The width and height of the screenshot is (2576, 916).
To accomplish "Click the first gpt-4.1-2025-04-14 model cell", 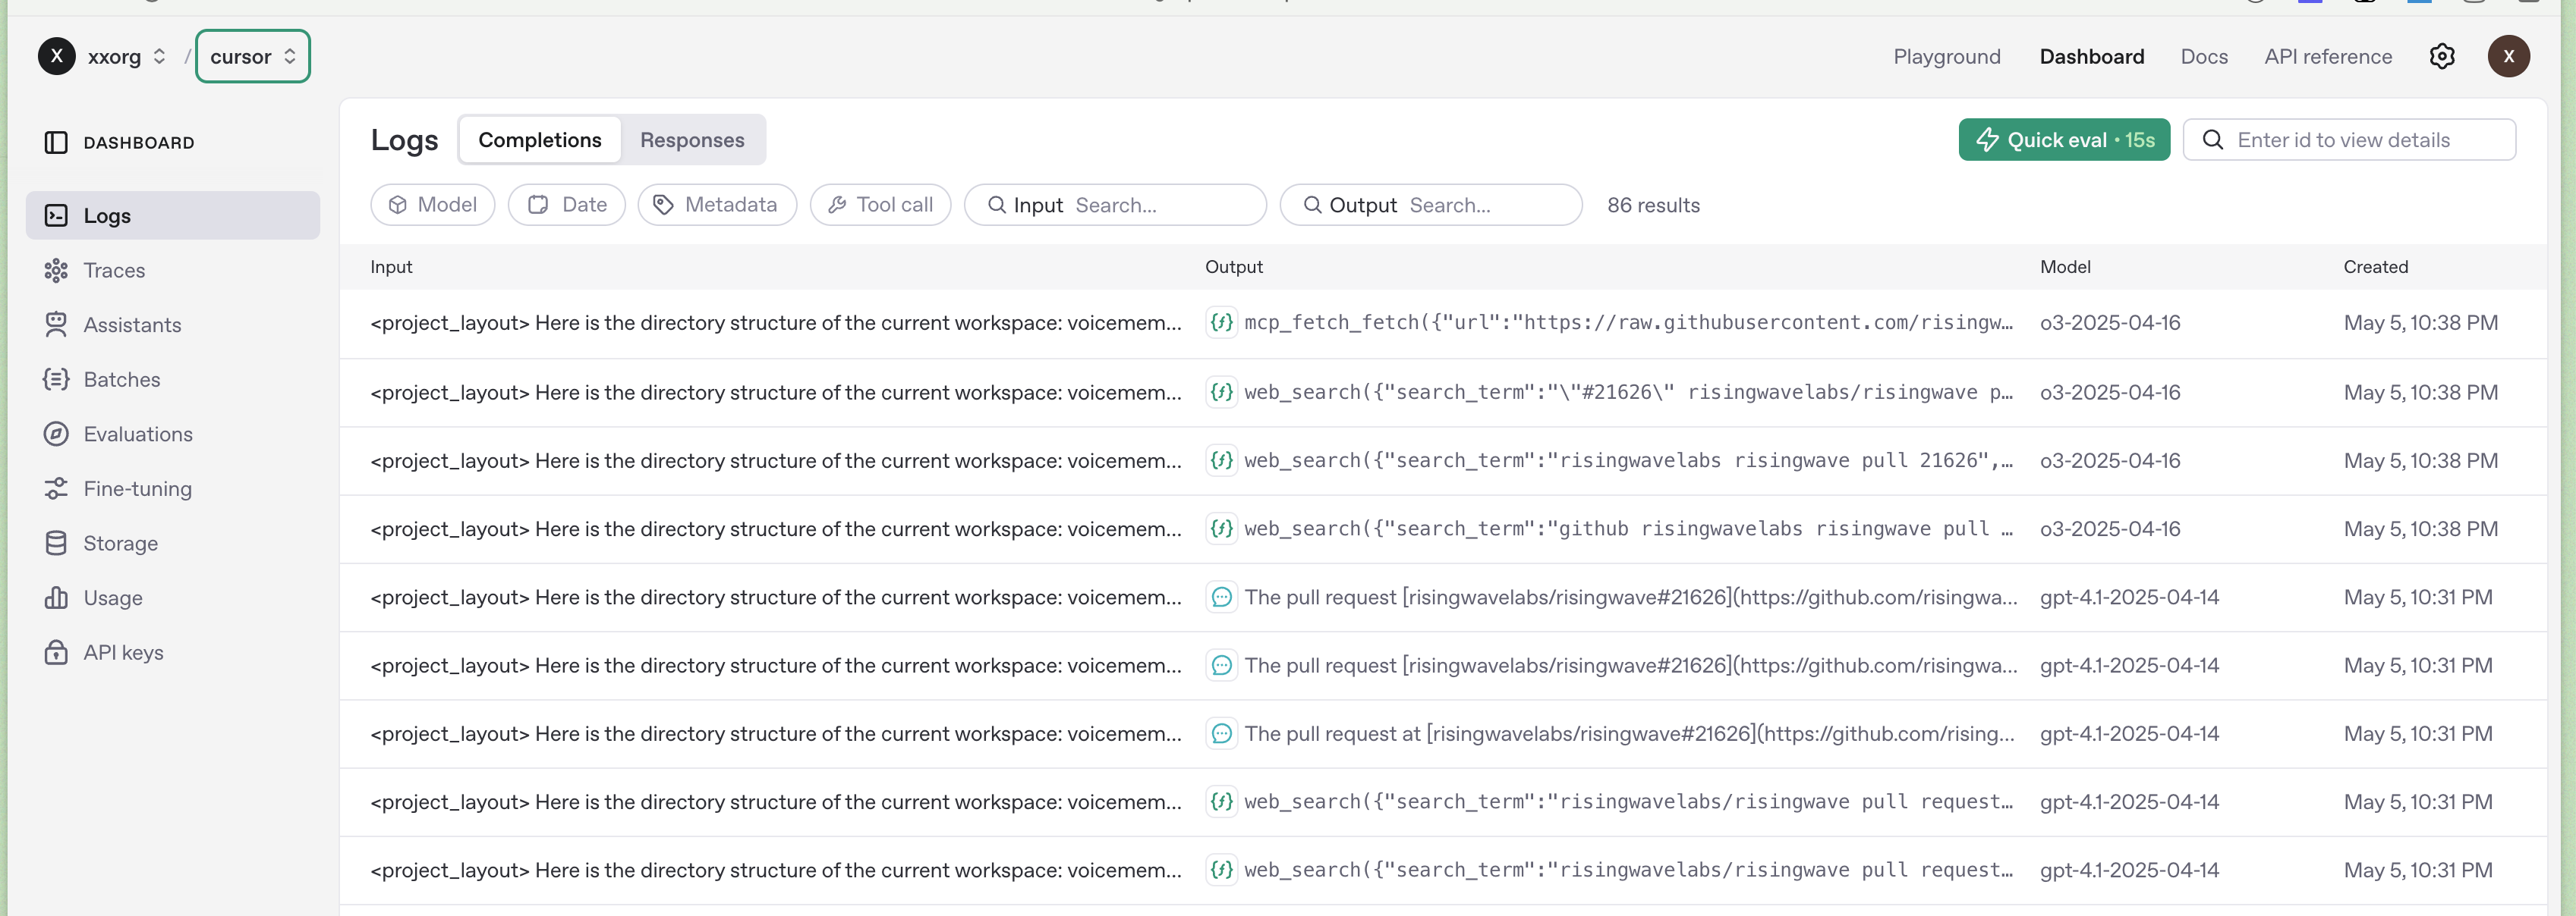I will pos(2129,598).
